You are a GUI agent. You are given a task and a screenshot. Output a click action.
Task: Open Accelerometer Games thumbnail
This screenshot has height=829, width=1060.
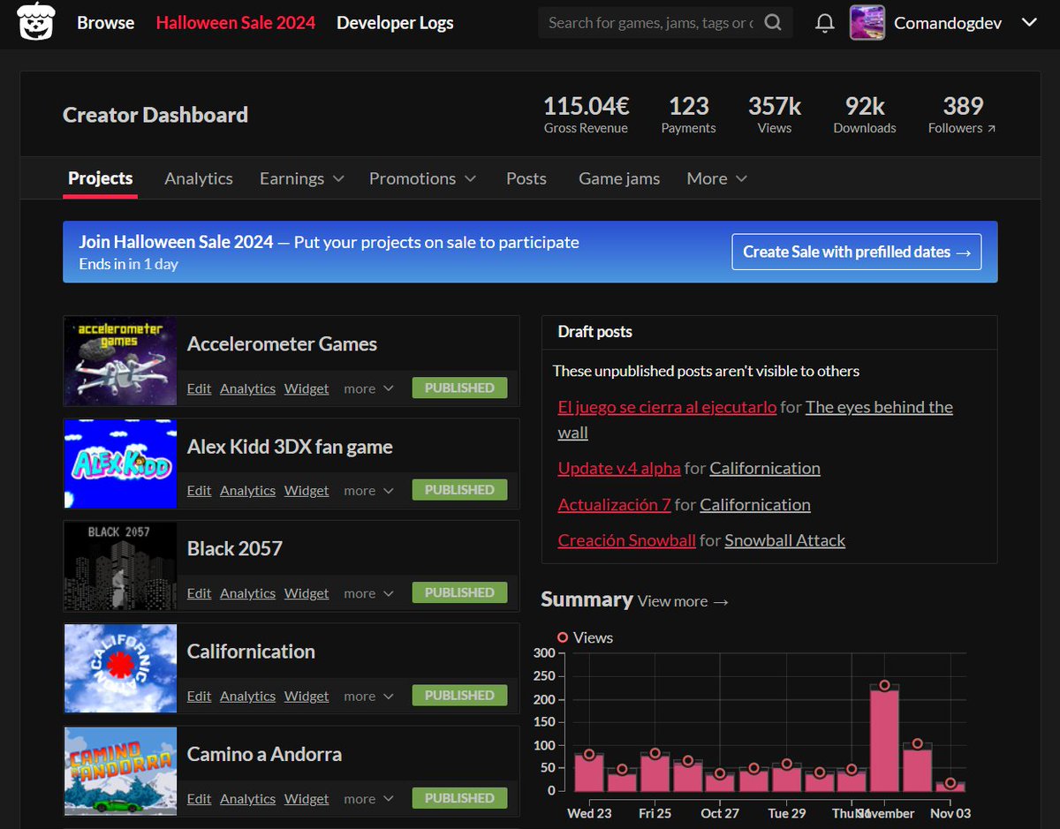coord(121,361)
